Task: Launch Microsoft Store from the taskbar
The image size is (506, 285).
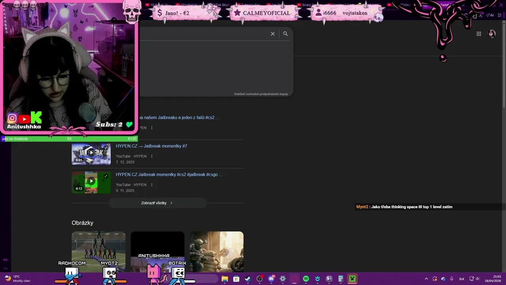Action: (236, 279)
